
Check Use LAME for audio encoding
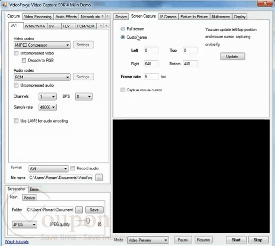click(16, 121)
